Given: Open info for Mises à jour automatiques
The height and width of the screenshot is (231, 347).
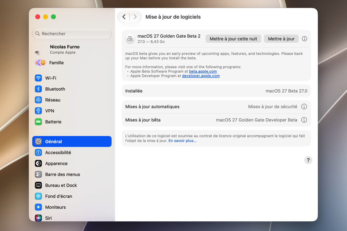Looking at the screenshot, I should pyautogui.click(x=304, y=106).
